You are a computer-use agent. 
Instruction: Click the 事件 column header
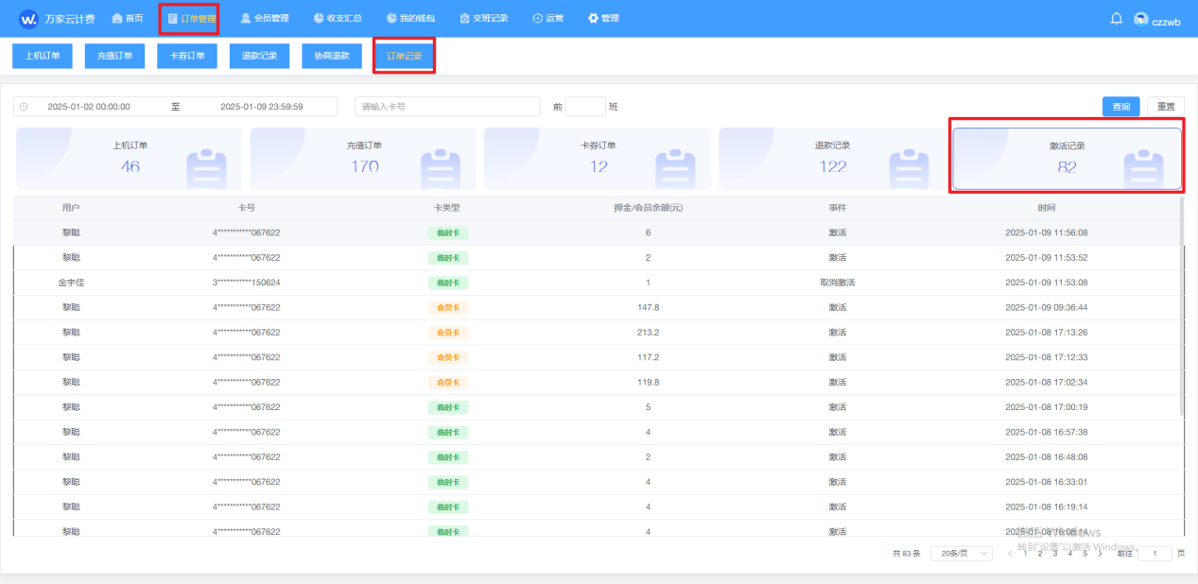click(x=837, y=207)
